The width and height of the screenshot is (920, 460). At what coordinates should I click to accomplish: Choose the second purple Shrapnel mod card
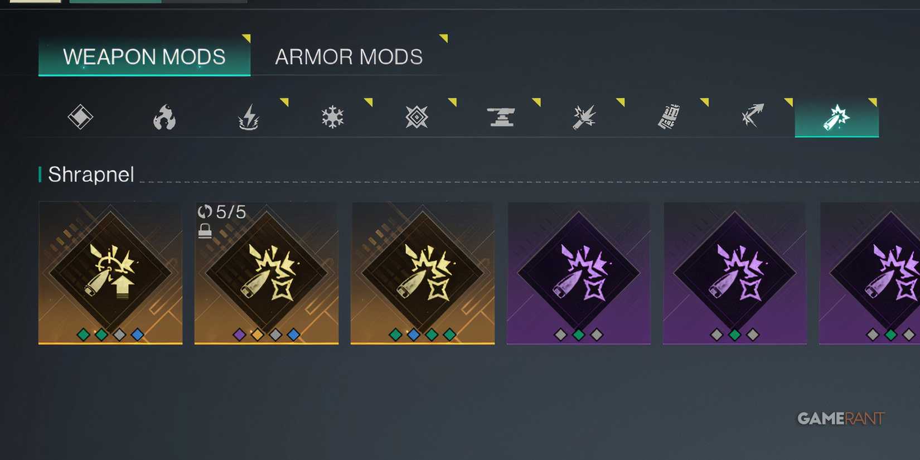click(x=735, y=273)
